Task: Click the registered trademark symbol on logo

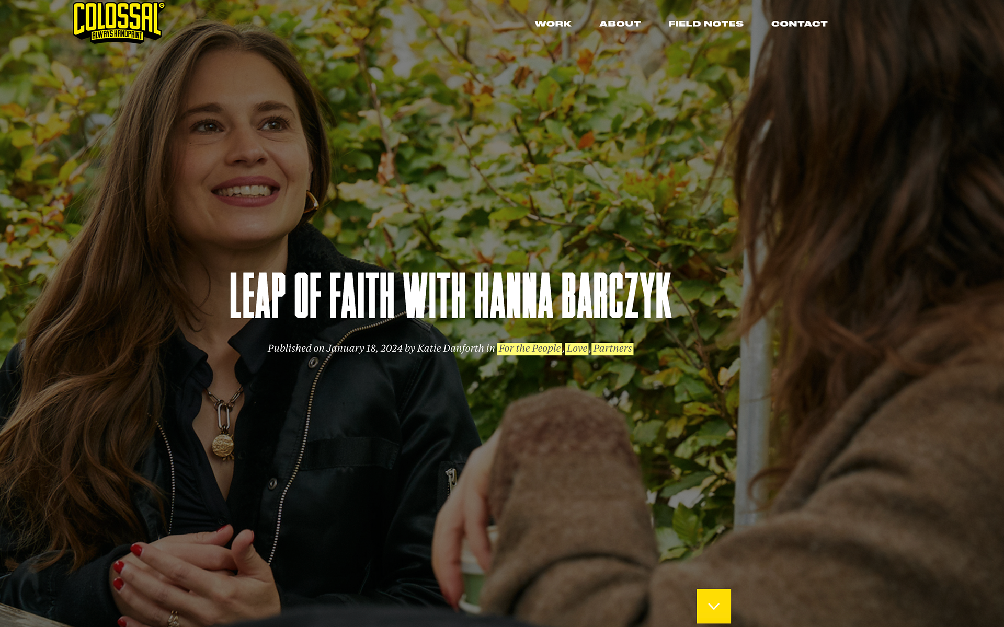Action: click(x=162, y=6)
